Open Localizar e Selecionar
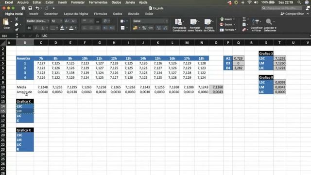The height and width of the screenshot is (175, 311). pyautogui.click(x=270, y=25)
